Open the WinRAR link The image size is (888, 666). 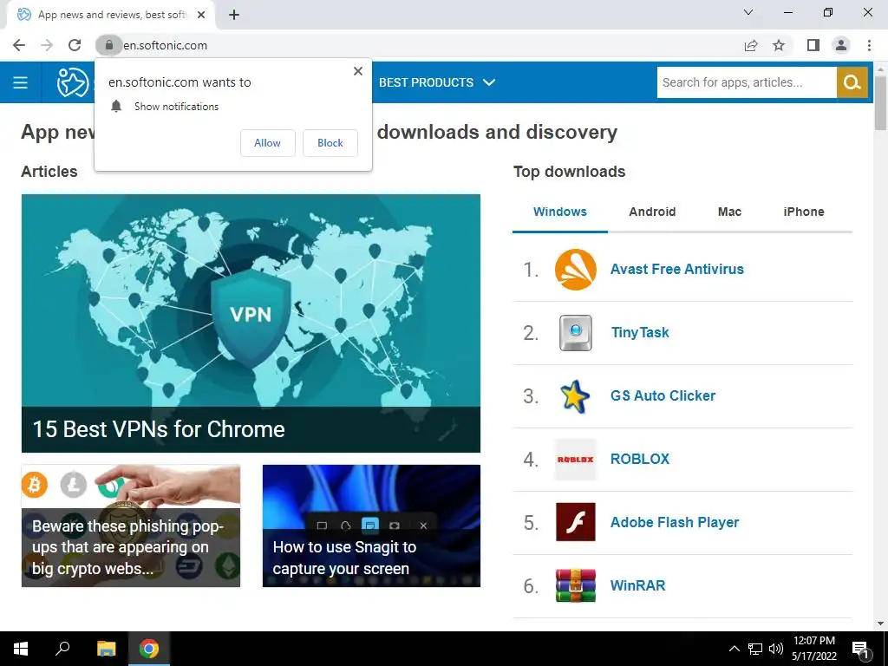click(637, 585)
